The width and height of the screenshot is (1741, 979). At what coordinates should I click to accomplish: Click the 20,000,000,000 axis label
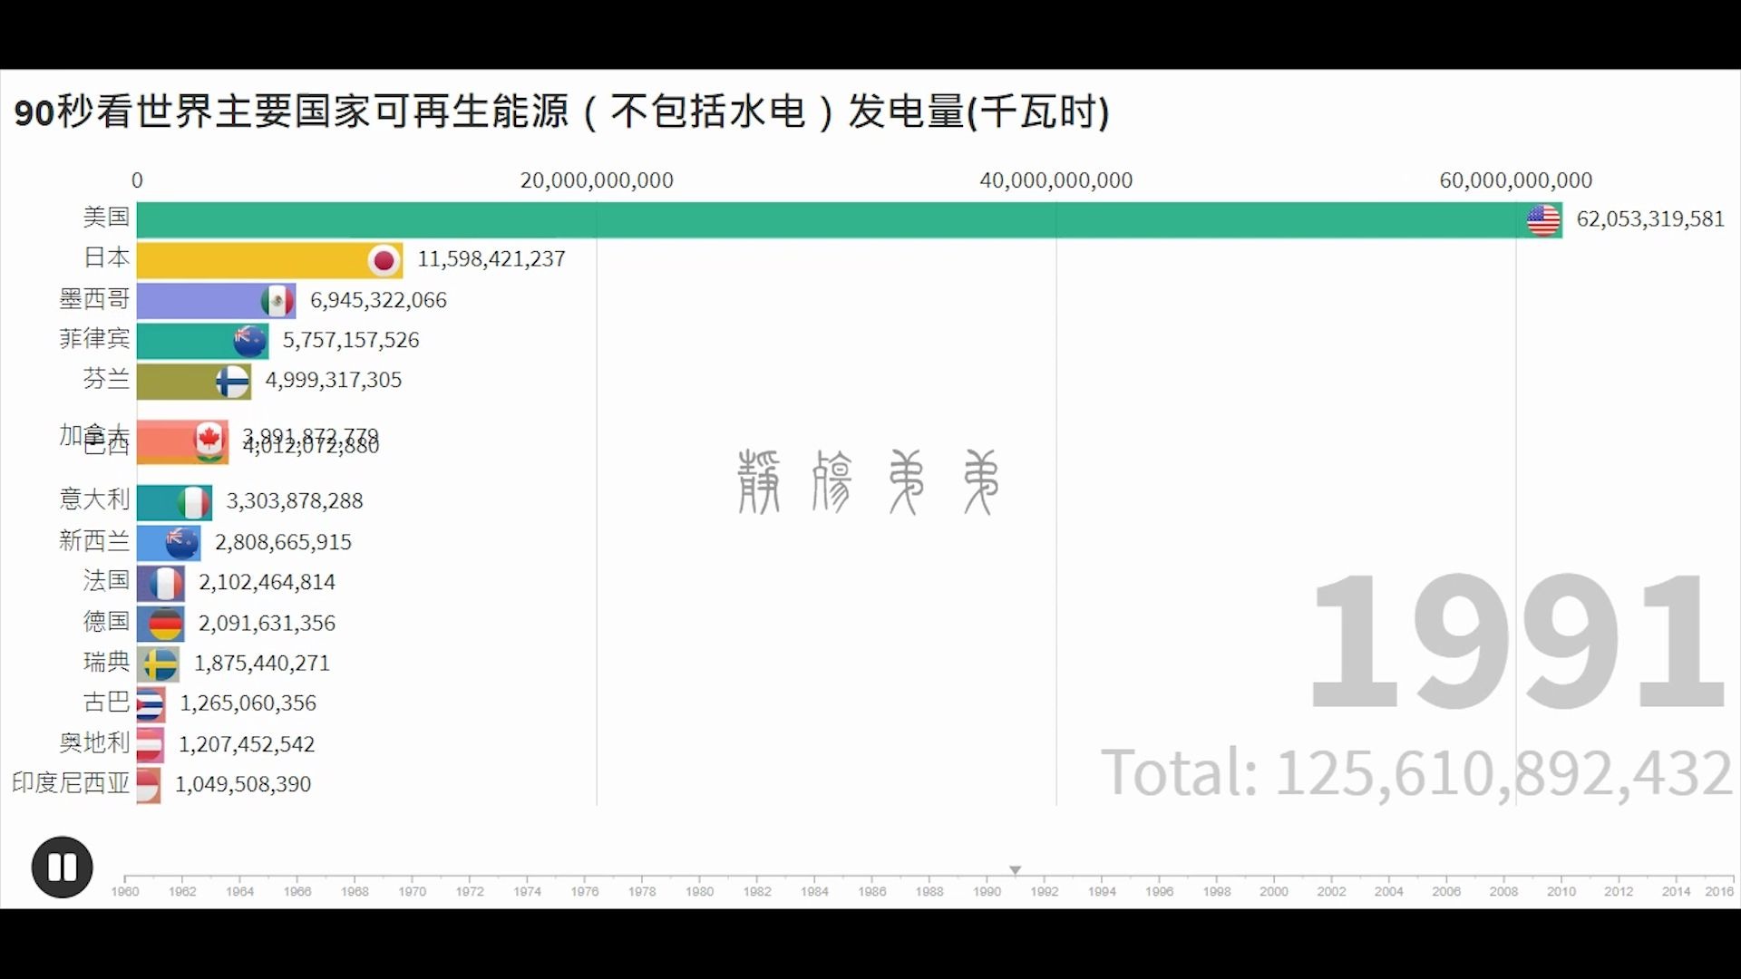click(x=597, y=180)
